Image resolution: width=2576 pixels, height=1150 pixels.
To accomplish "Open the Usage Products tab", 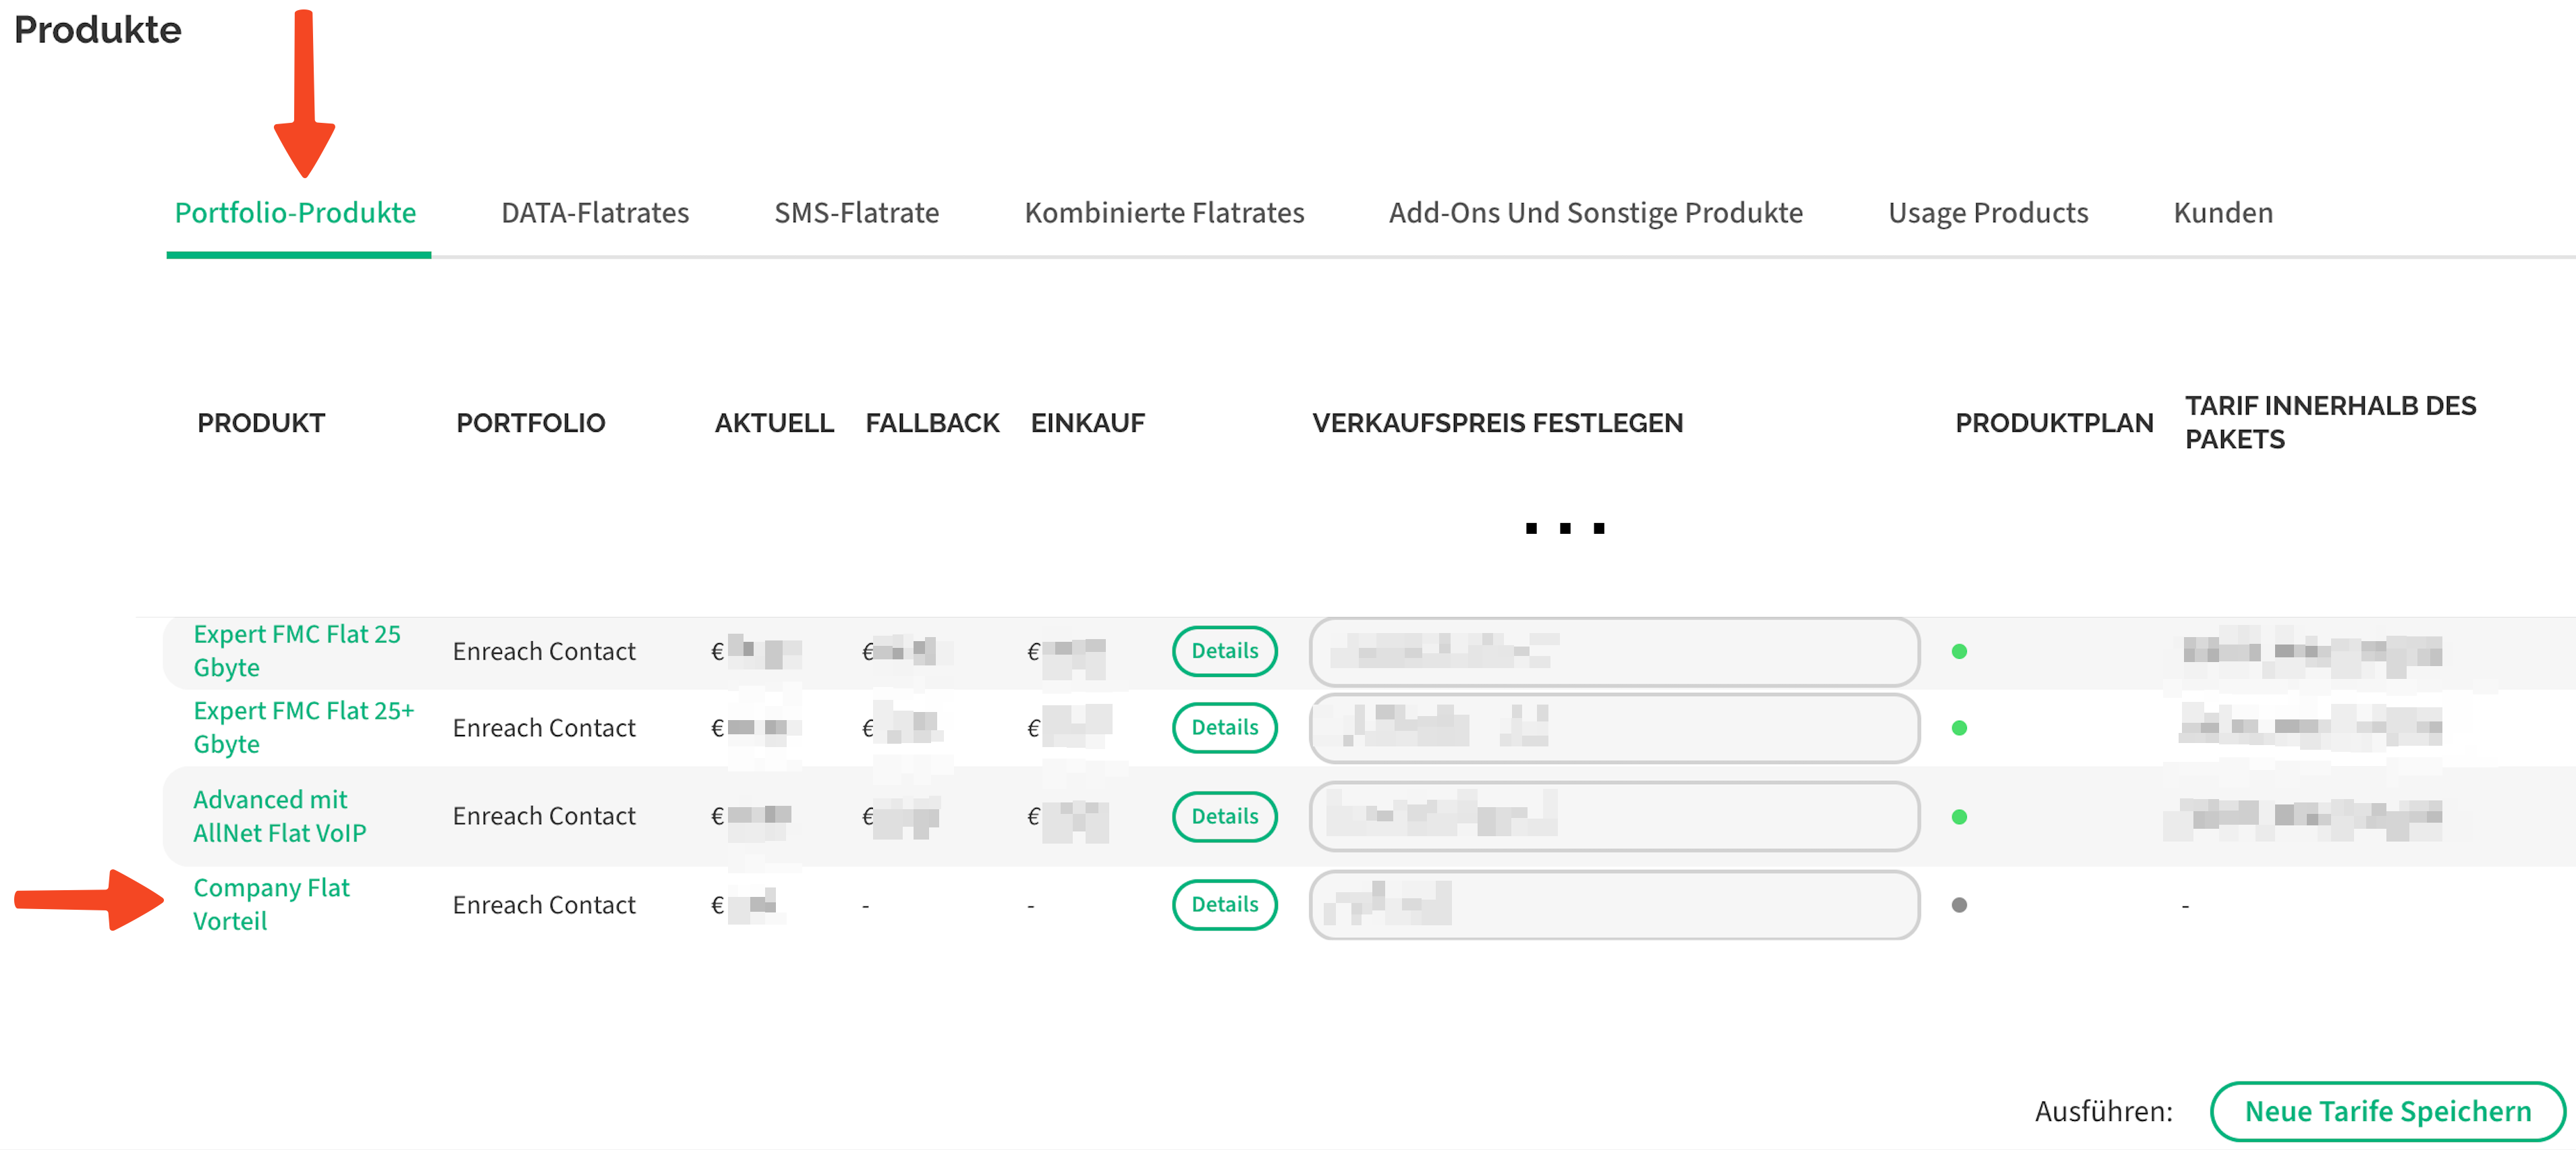I will [1987, 213].
